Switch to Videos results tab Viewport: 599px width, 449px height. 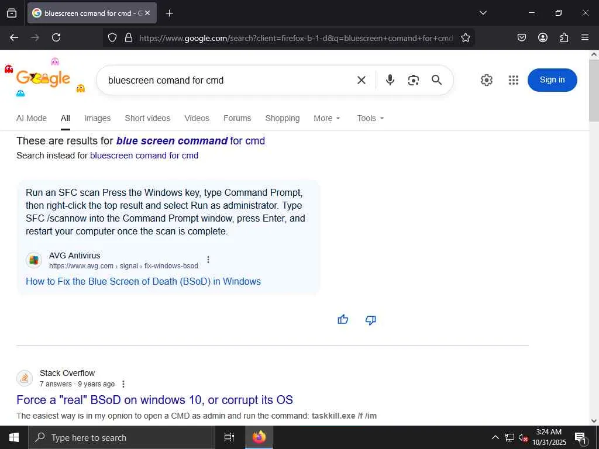[197, 118]
